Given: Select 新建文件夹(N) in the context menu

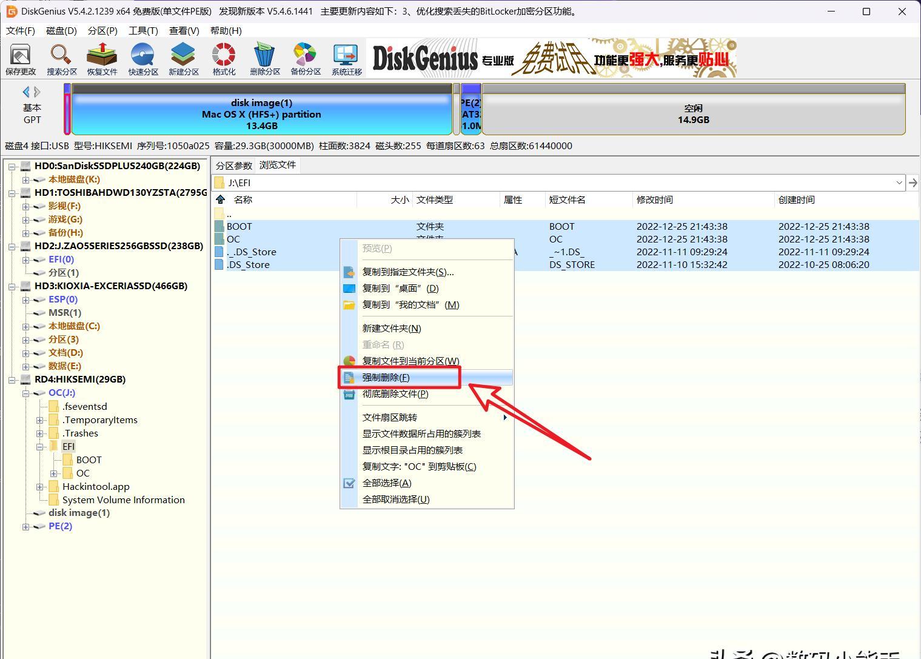Looking at the screenshot, I should coord(427,328).
